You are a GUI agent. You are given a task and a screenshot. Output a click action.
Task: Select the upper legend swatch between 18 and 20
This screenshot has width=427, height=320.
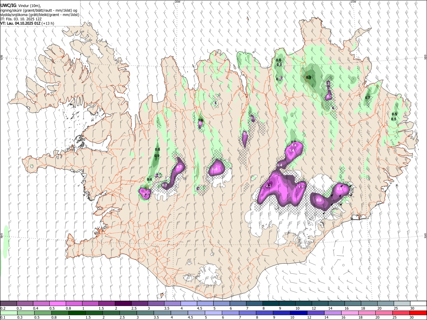coord(369,304)
